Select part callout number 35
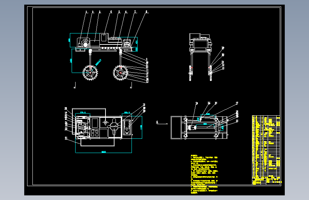Viewport: 309px width, 200px height. point(209,103)
